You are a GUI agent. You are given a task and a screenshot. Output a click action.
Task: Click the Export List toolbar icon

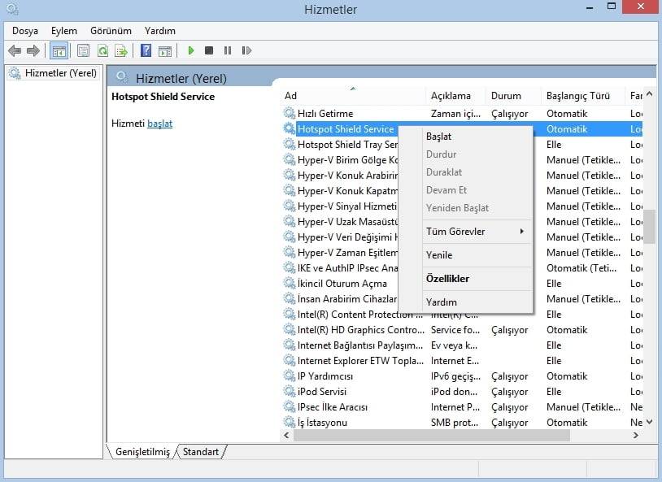[x=122, y=51]
